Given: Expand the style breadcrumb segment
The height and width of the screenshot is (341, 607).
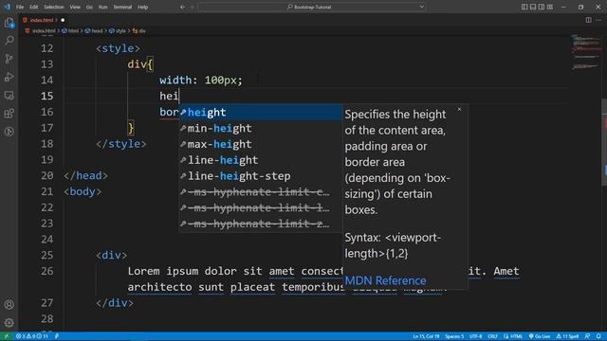Looking at the screenshot, I should coord(118,31).
